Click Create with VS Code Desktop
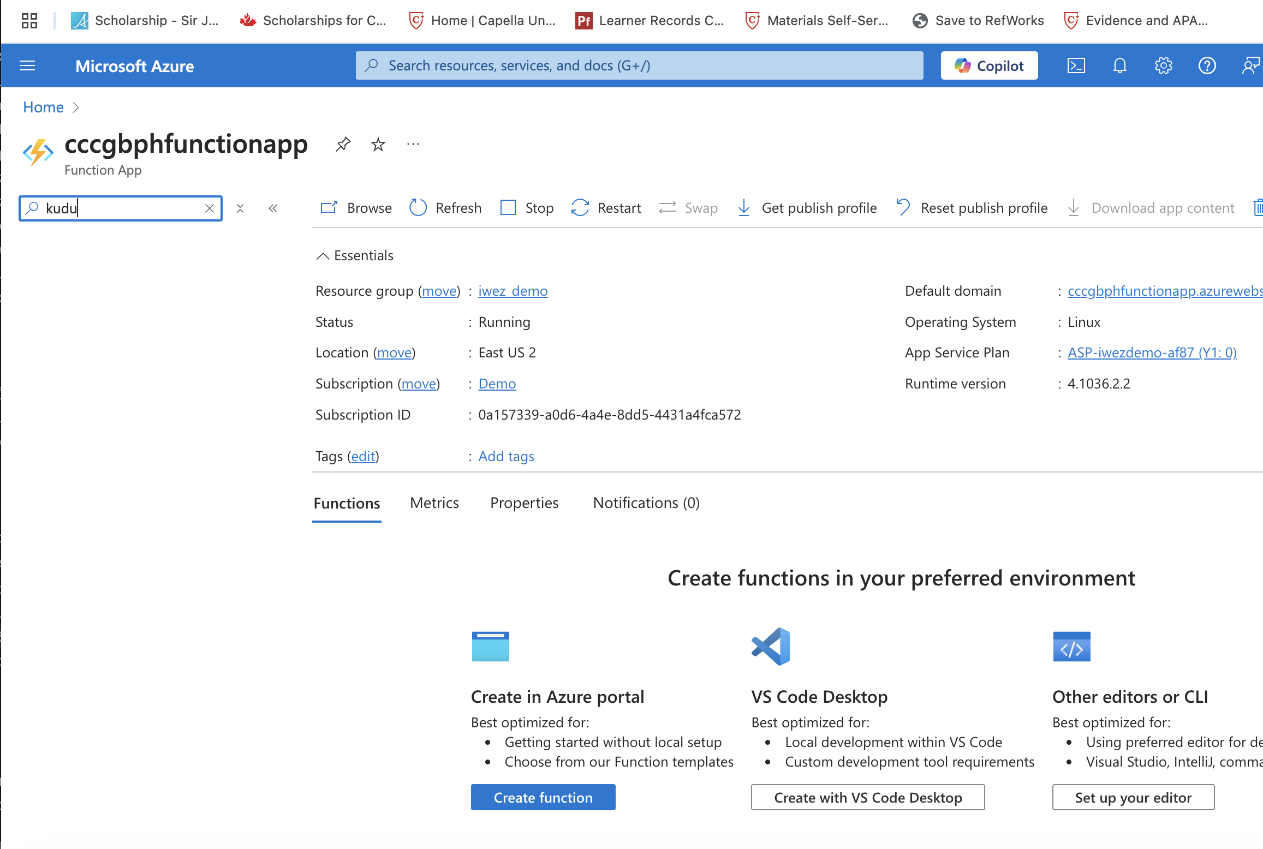The width and height of the screenshot is (1263, 849). (868, 797)
